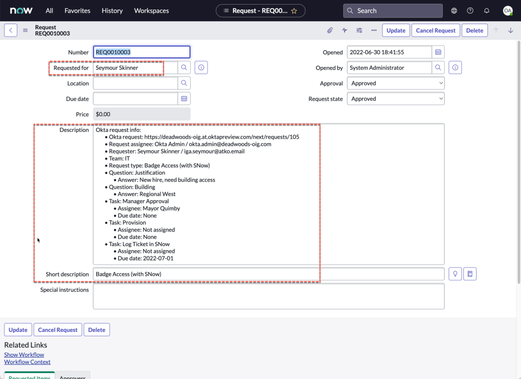Show info for Opened by user
Screen dimensions: 521x379
pyautogui.click(x=455, y=68)
